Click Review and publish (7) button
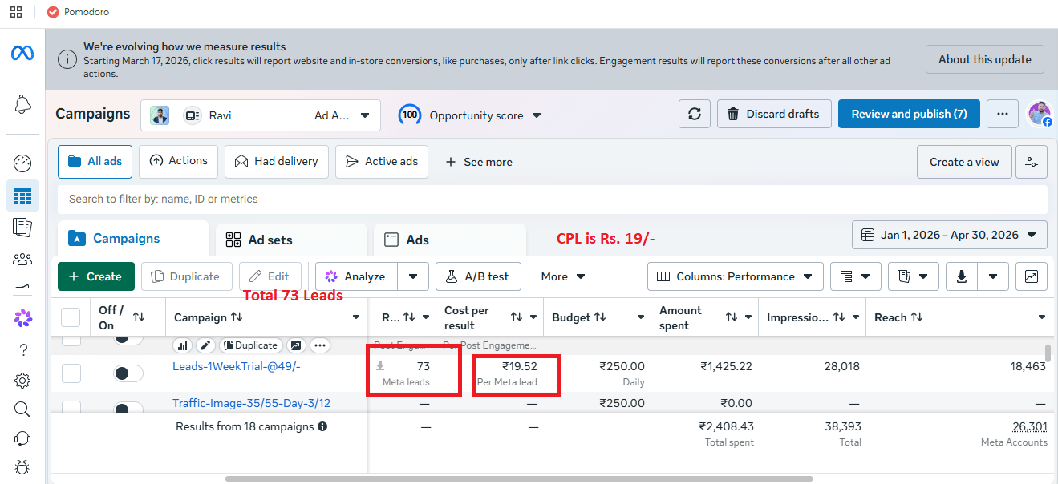This screenshot has width=1058, height=484. [909, 114]
